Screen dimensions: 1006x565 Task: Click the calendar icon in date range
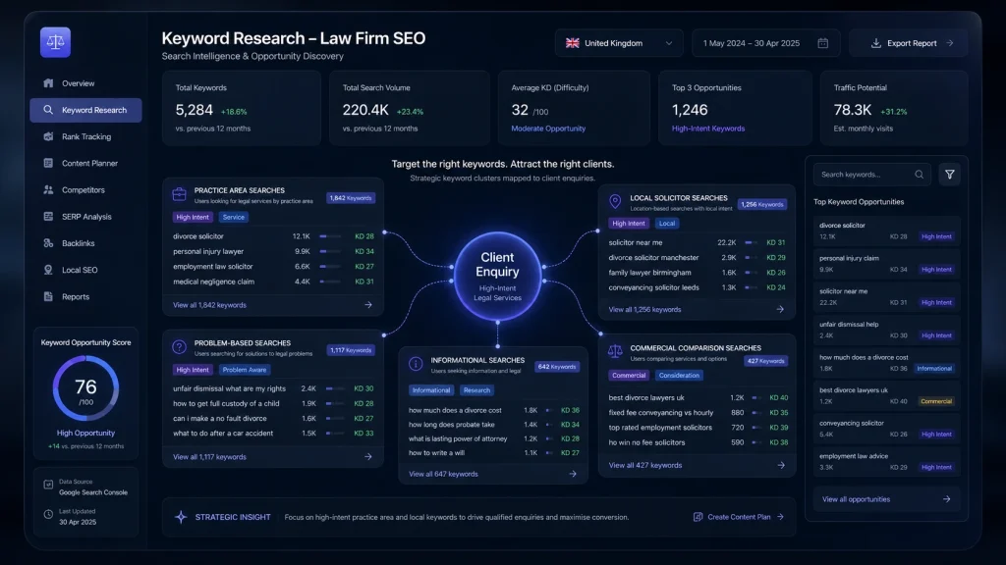[822, 43]
